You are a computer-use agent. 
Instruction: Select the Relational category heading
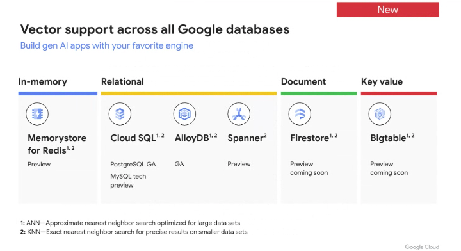click(x=122, y=81)
